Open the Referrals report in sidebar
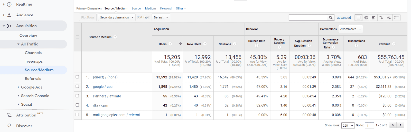 (x=33, y=79)
